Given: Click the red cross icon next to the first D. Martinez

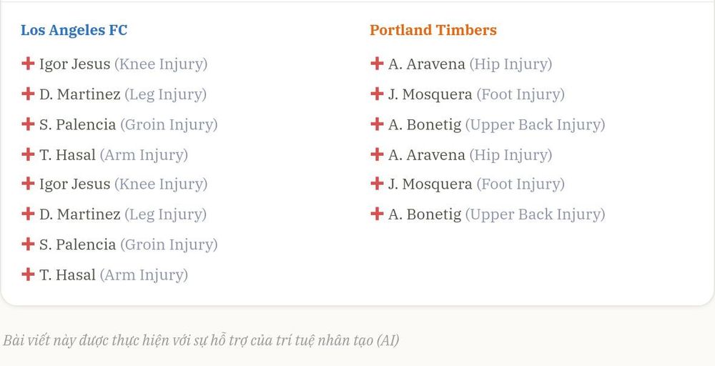Looking at the screenshot, I should (28, 94).
